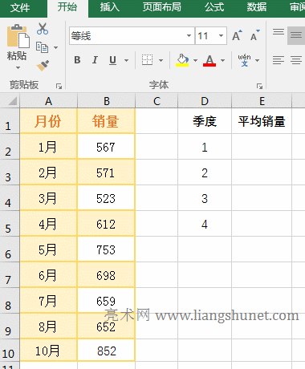Apply the Borders icon
This screenshot has height=369, width=305.
click(147, 60)
